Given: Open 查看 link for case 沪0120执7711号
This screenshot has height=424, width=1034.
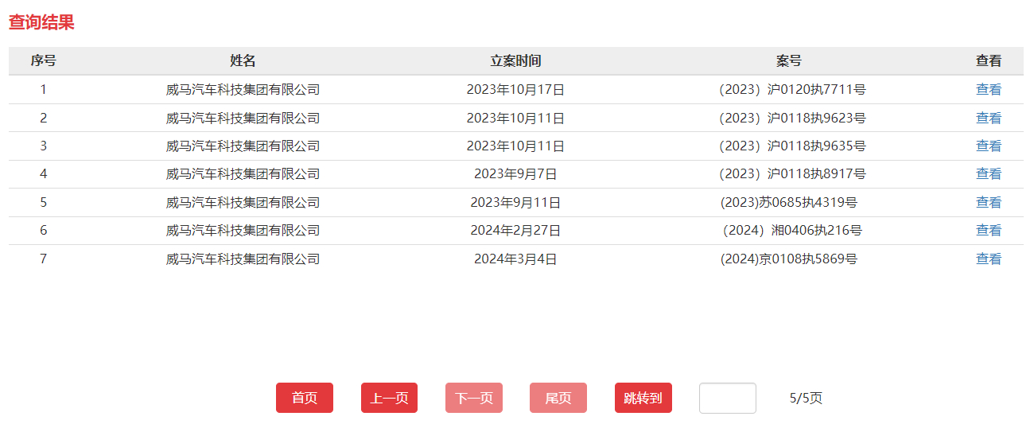Looking at the screenshot, I should [x=988, y=90].
